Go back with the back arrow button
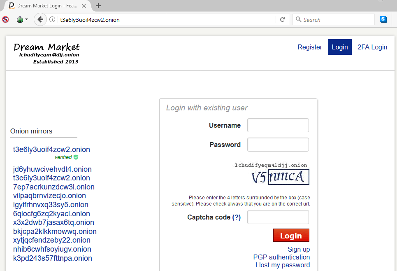The image size is (397, 271). click(40, 19)
